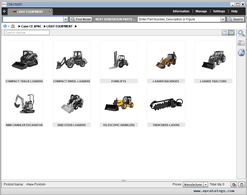The width and height of the screenshot is (247, 195).
Task: Click the Find Model button
Action: coord(81,19)
